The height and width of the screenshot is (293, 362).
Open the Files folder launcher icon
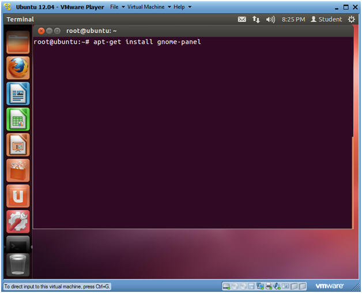[18, 43]
